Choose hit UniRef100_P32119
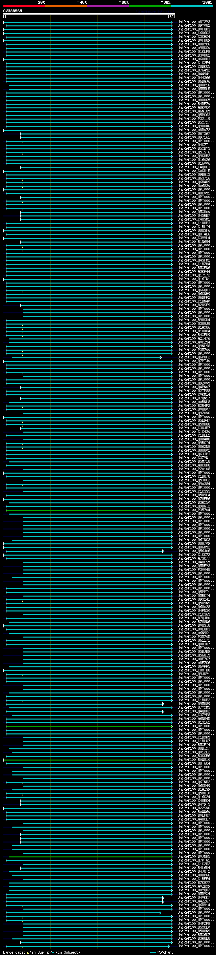Viewport: 216px width, 955px height. (194, 119)
